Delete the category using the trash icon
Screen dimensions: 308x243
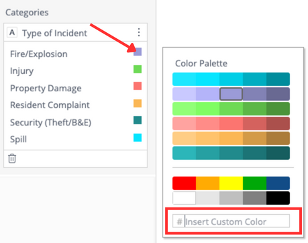coord(12,158)
